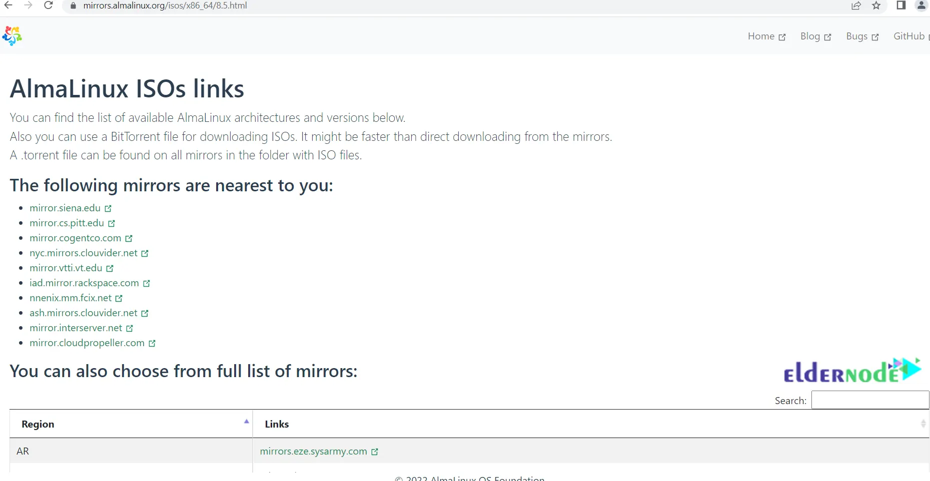This screenshot has height=481, width=930.
Task: Open the browser profile avatar
Action: pyautogui.click(x=921, y=5)
